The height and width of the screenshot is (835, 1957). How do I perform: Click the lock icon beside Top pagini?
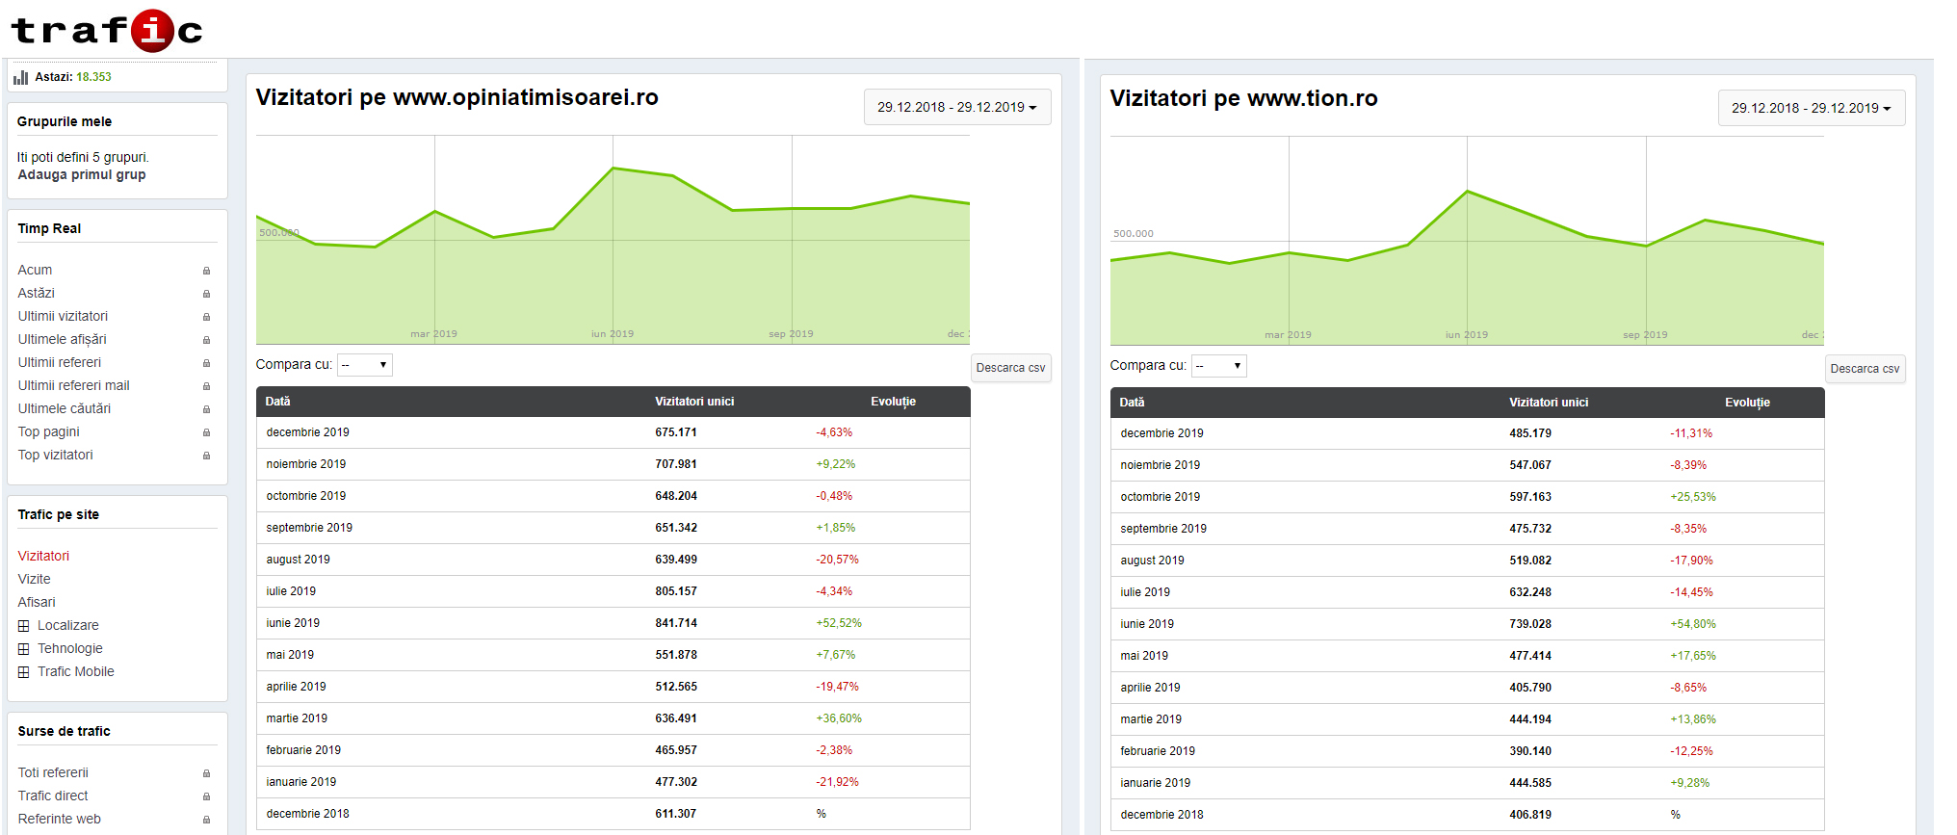pyautogui.click(x=206, y=432)
